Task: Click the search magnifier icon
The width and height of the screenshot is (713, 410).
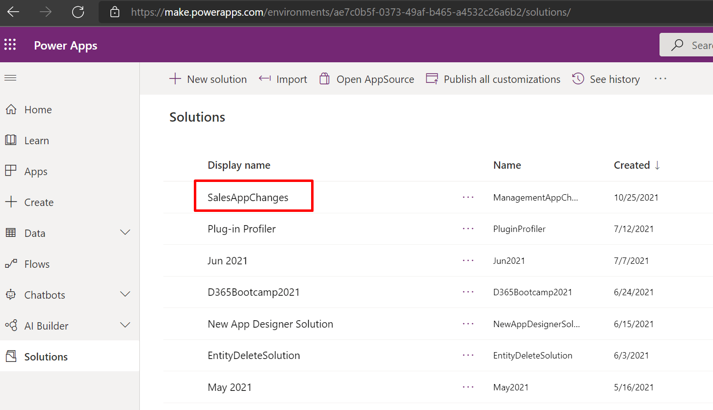Action: (677, 45)
